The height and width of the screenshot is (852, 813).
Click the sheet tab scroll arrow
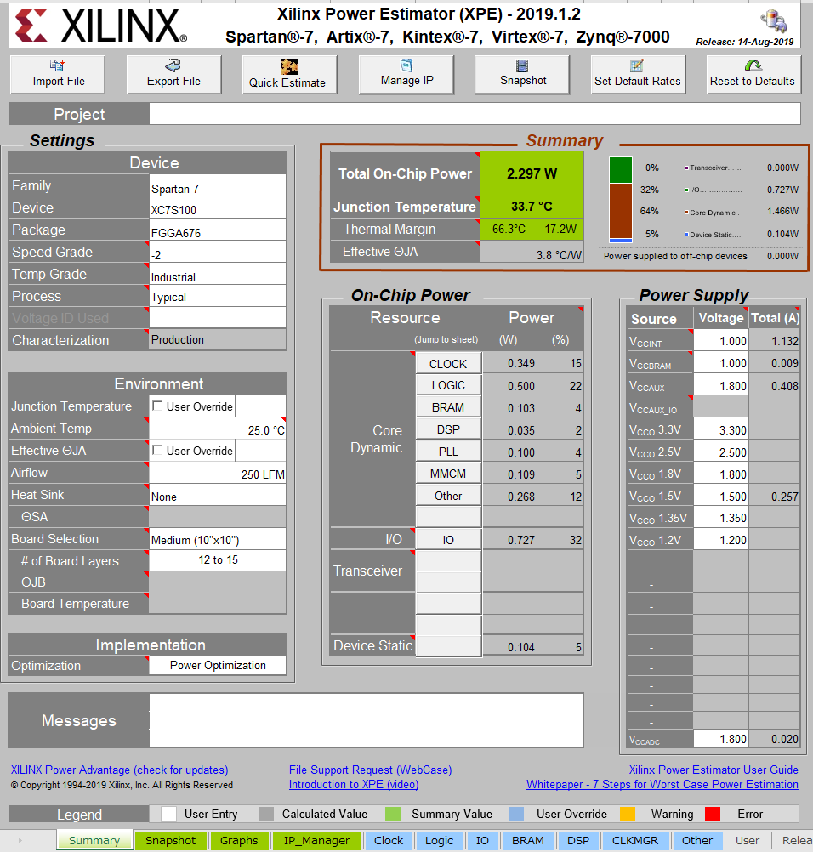[x=20, y=841]
